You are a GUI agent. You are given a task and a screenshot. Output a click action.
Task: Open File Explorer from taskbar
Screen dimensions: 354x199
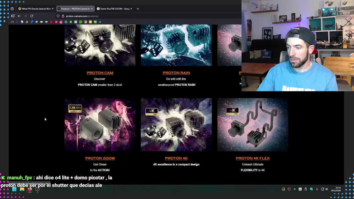(x=22, y=189)
